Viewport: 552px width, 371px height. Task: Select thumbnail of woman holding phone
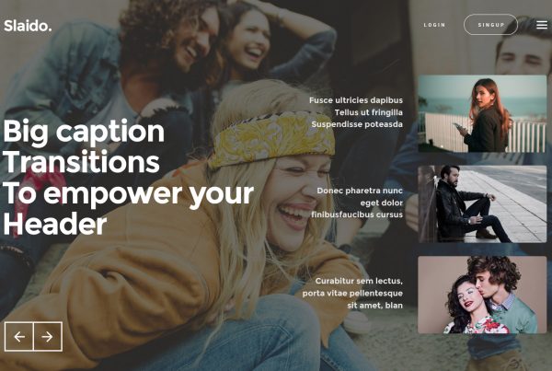(x=482, y=113)
